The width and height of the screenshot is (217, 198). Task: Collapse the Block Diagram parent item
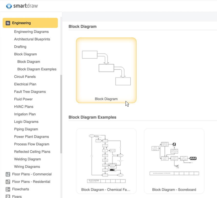[25, 54]
